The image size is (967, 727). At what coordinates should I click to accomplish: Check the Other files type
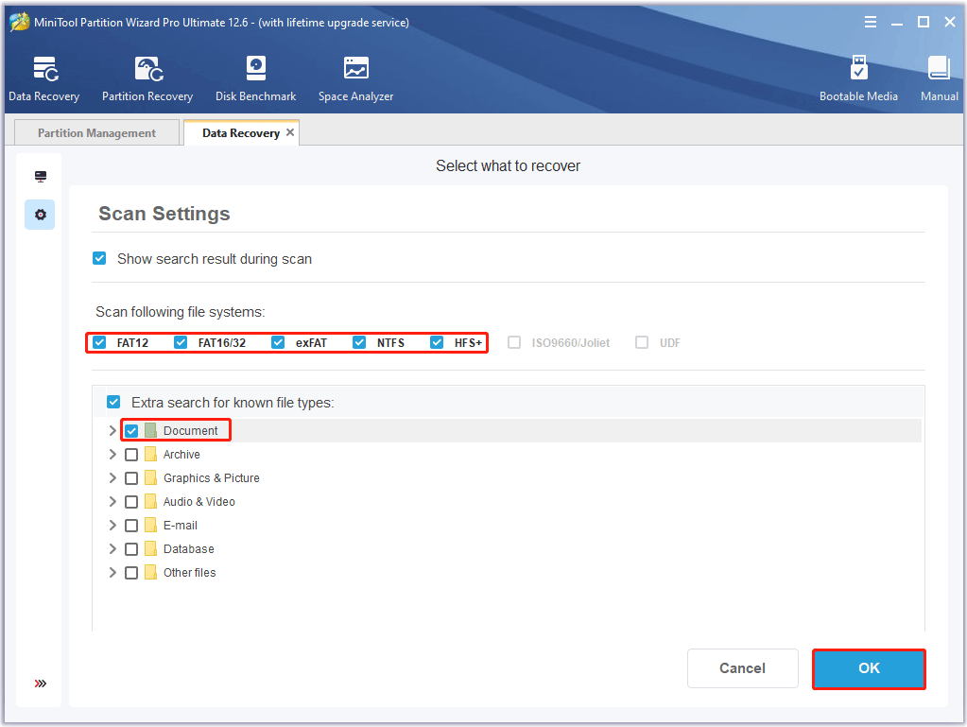point(131,572)
